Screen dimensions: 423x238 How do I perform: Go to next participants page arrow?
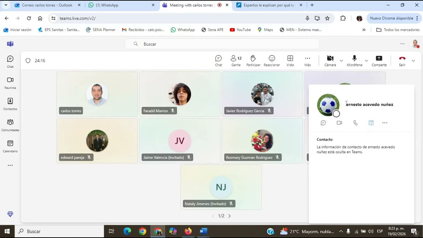click(229, 216)
